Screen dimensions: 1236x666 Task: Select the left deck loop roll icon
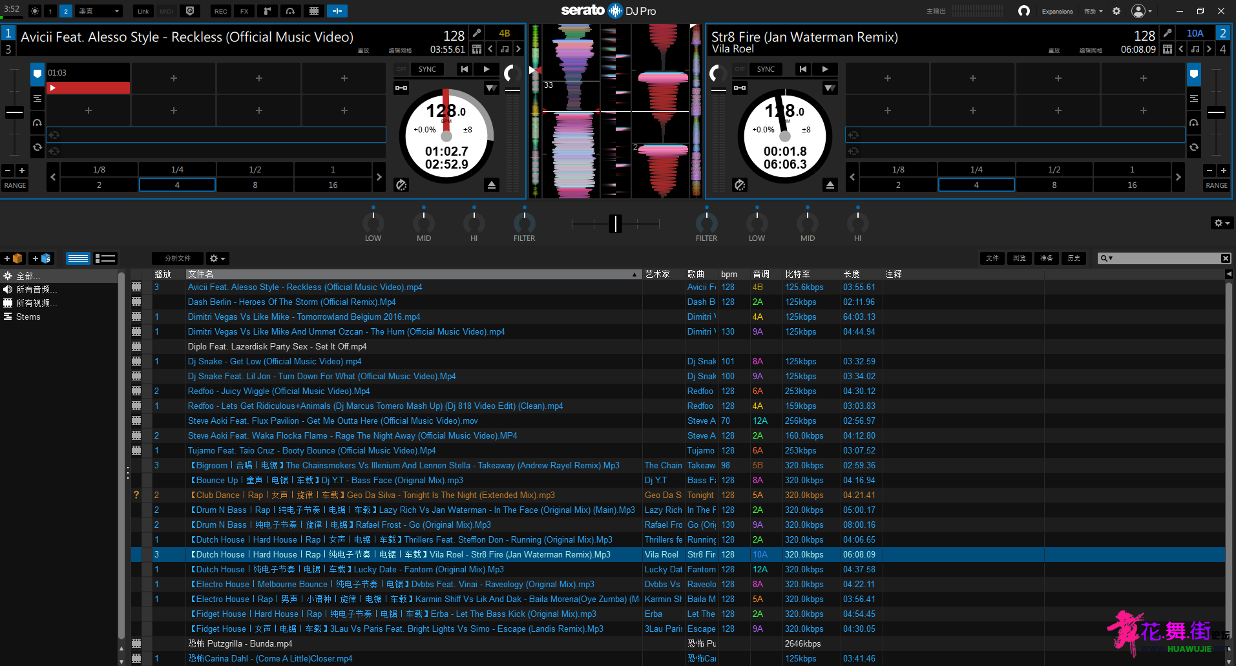(37, 147)
